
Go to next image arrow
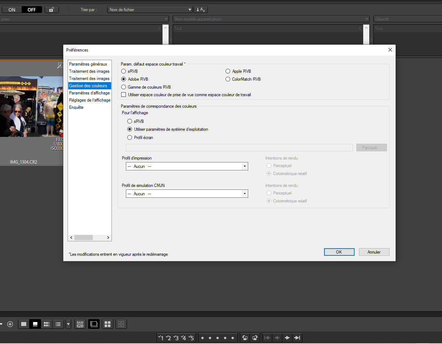coord(287,338)
